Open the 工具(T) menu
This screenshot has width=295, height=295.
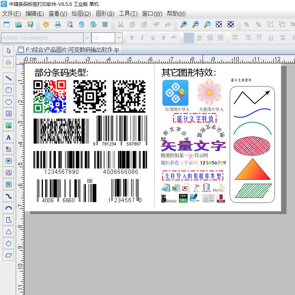coord(128,13)
